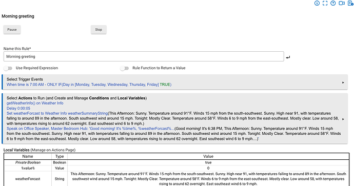This screenshot has width=354, height=186.
Task: Open the info icon in the top toolbar
Action: tap(317, 3)
